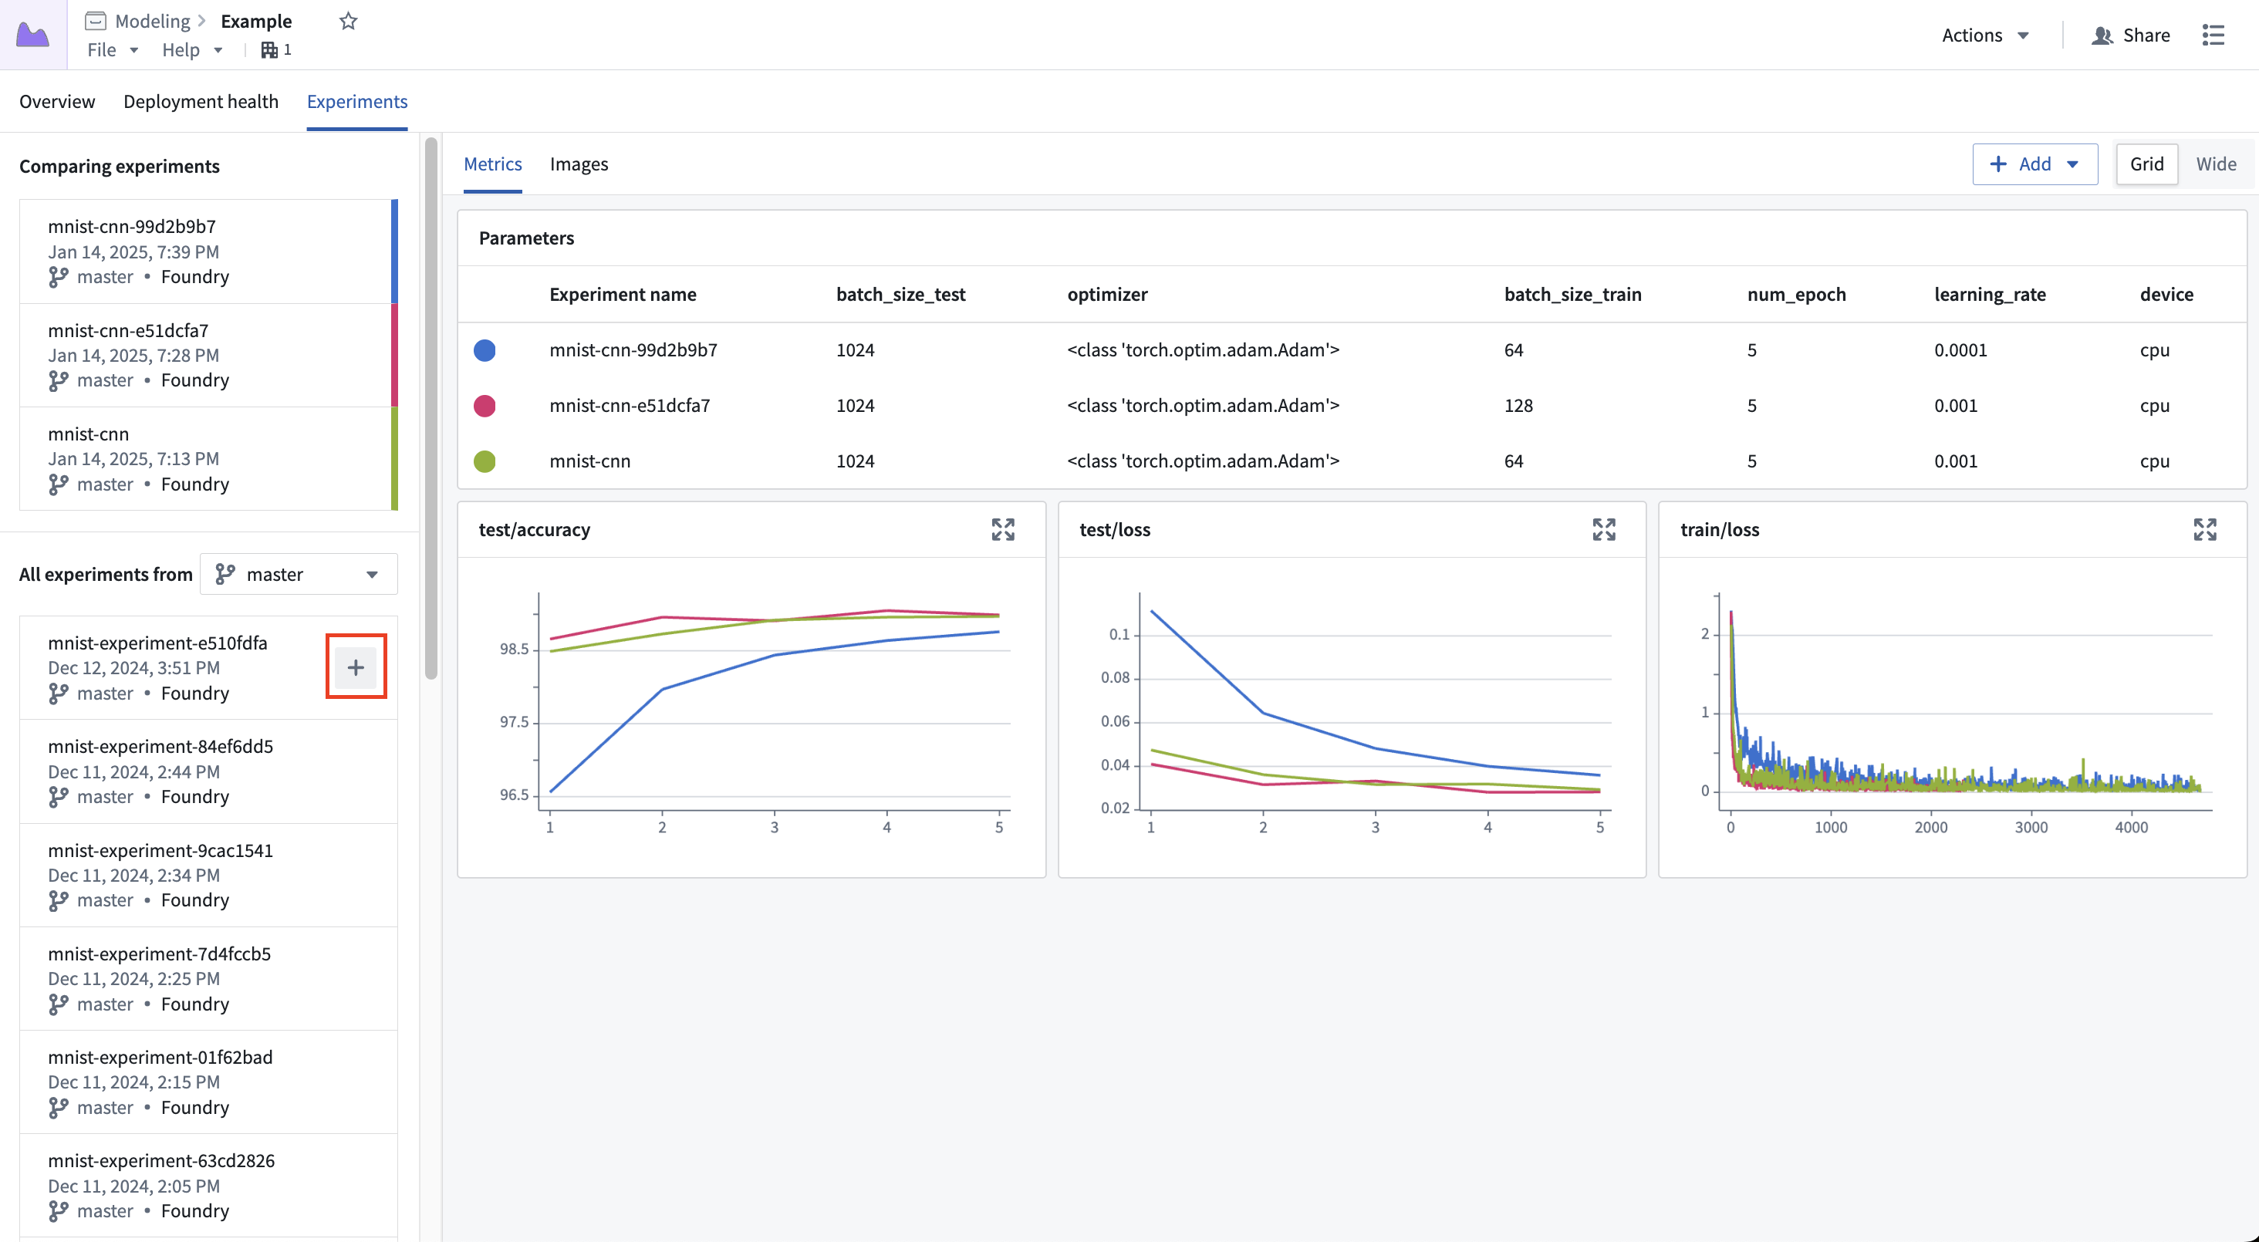2259x1242 pixels.
Task: Add mnist-experiment-e510fdfa to comparison with plus
Action: pyautogui.click(x=356, y=667)
